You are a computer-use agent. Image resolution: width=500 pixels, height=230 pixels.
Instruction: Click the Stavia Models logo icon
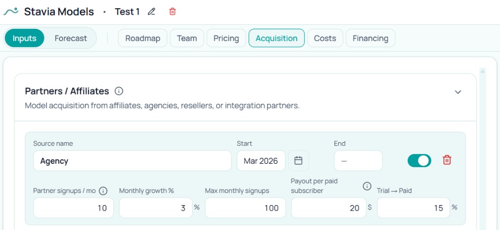coord(11,12)
